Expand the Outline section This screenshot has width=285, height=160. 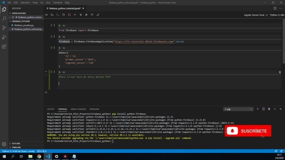point(26,144)
